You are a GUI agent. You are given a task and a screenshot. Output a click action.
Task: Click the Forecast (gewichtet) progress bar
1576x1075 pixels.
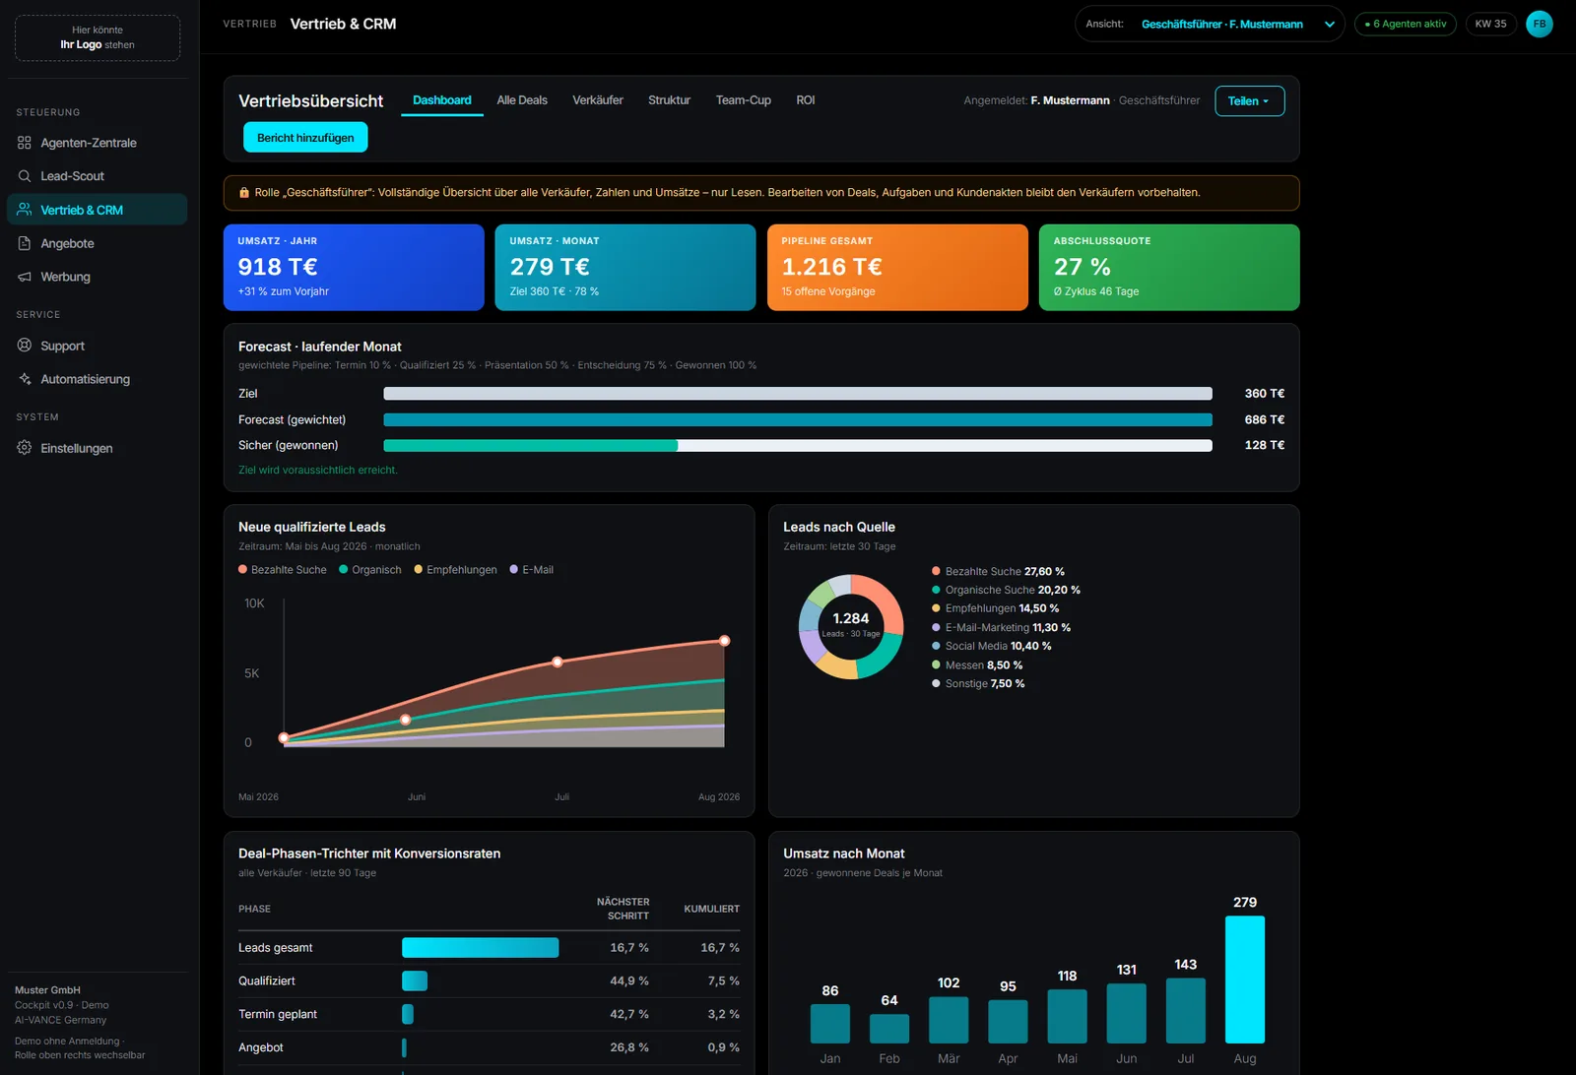(798, 419)
